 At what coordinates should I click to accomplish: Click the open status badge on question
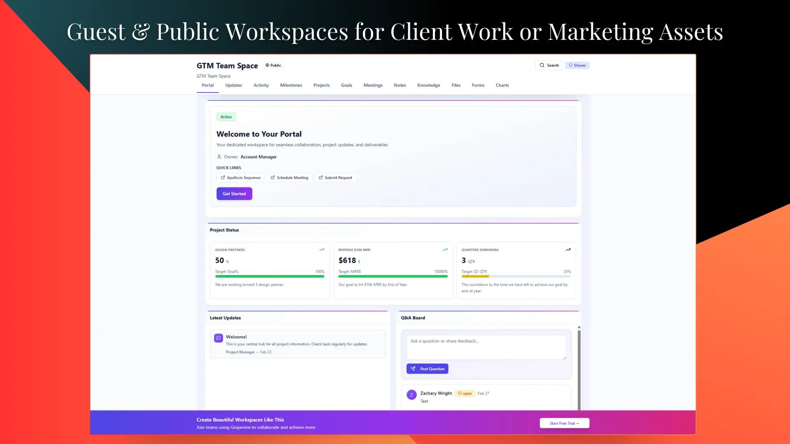point(465,393)
